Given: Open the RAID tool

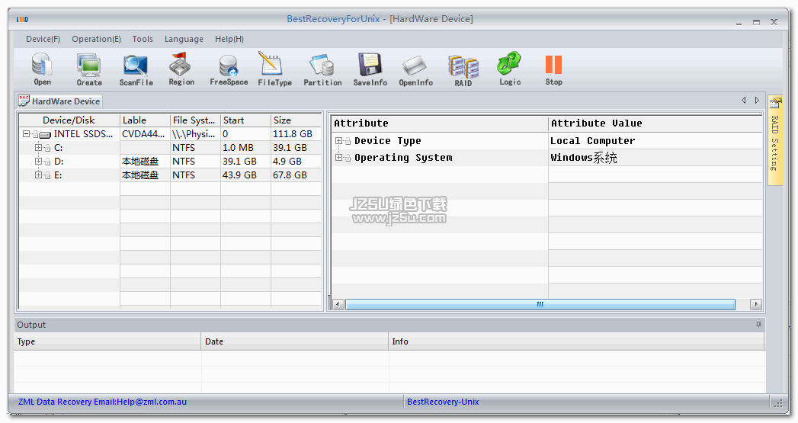Looking at the screenshot, I should 463,66.
